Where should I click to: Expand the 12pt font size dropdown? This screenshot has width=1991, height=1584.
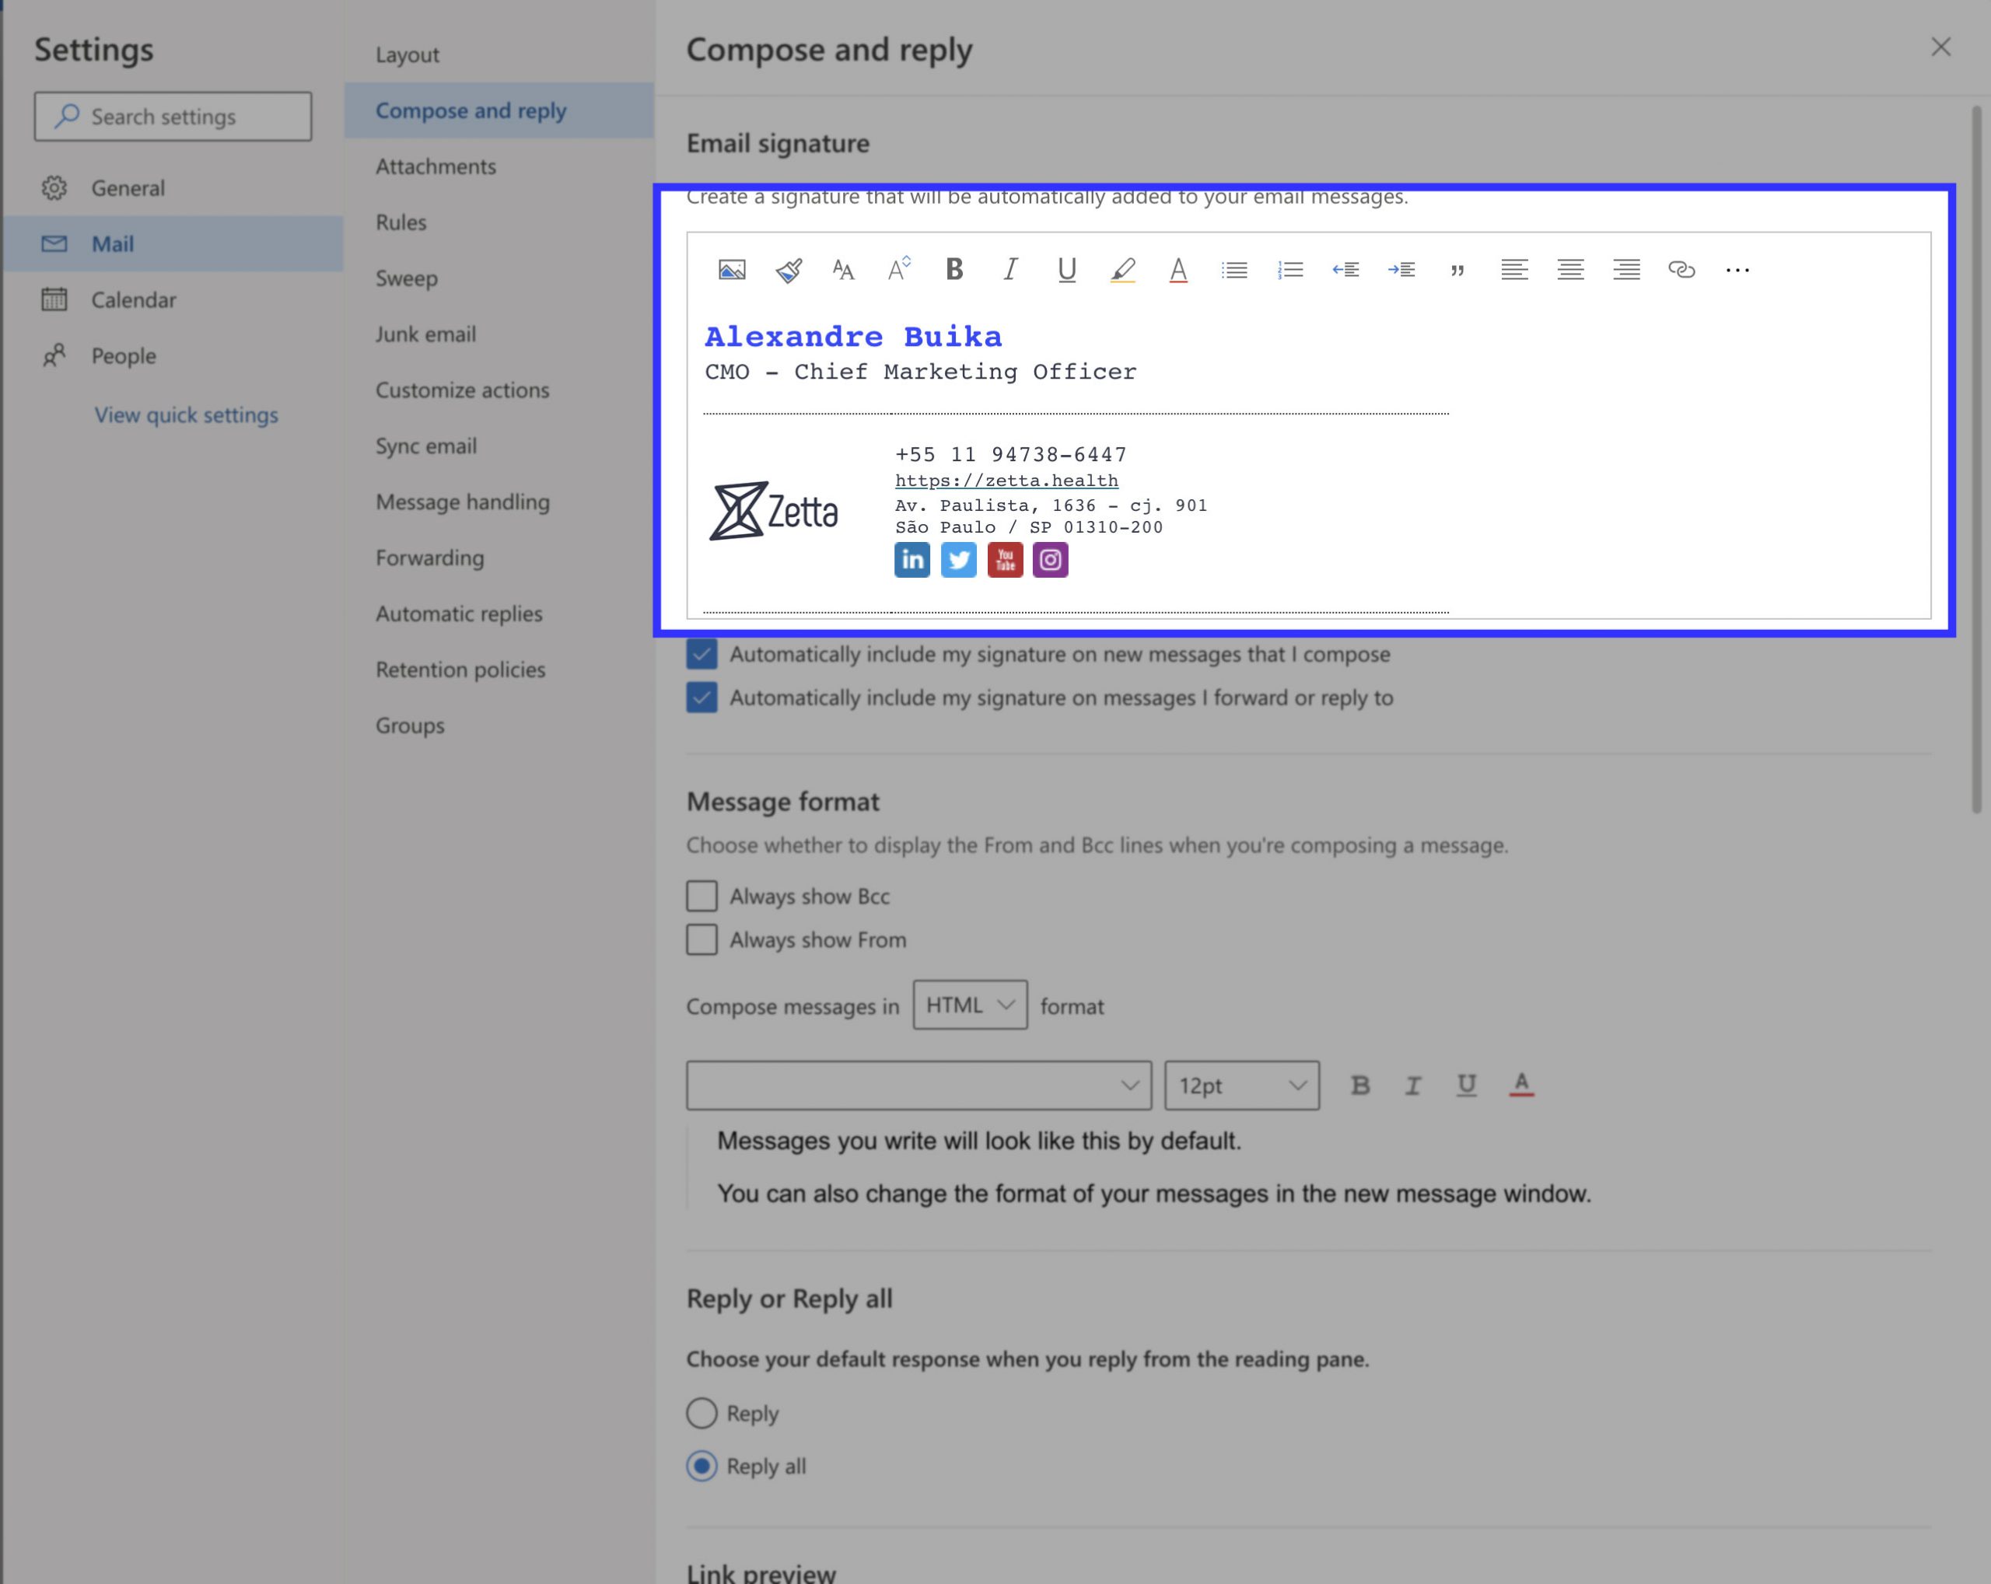click(x=1241, y=1086)
